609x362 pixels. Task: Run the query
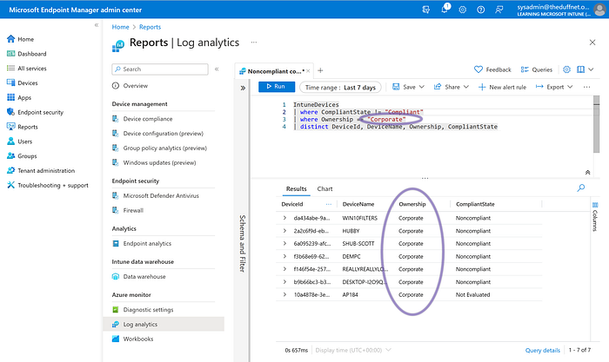tap(277, 87)
